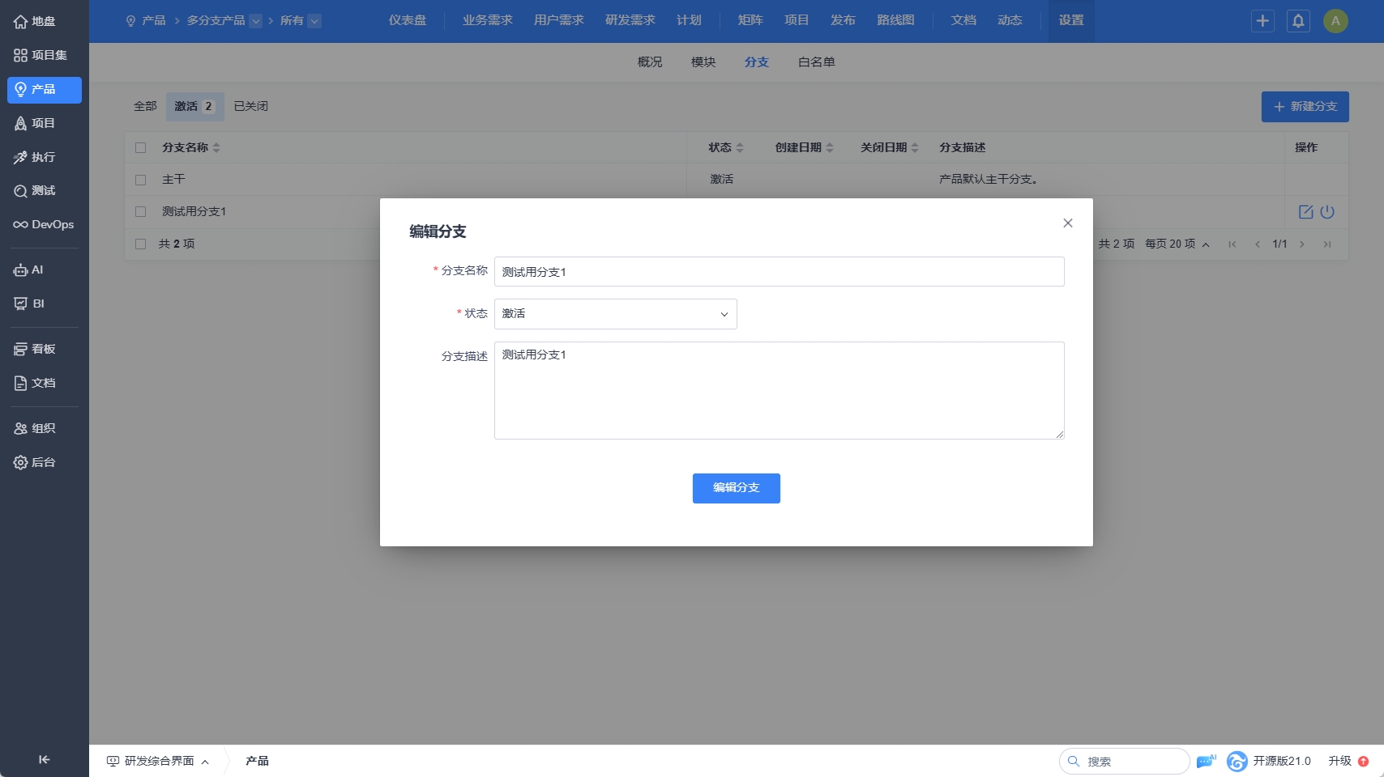Open the 状态 dropdown in the dialog

coord(616,314)
